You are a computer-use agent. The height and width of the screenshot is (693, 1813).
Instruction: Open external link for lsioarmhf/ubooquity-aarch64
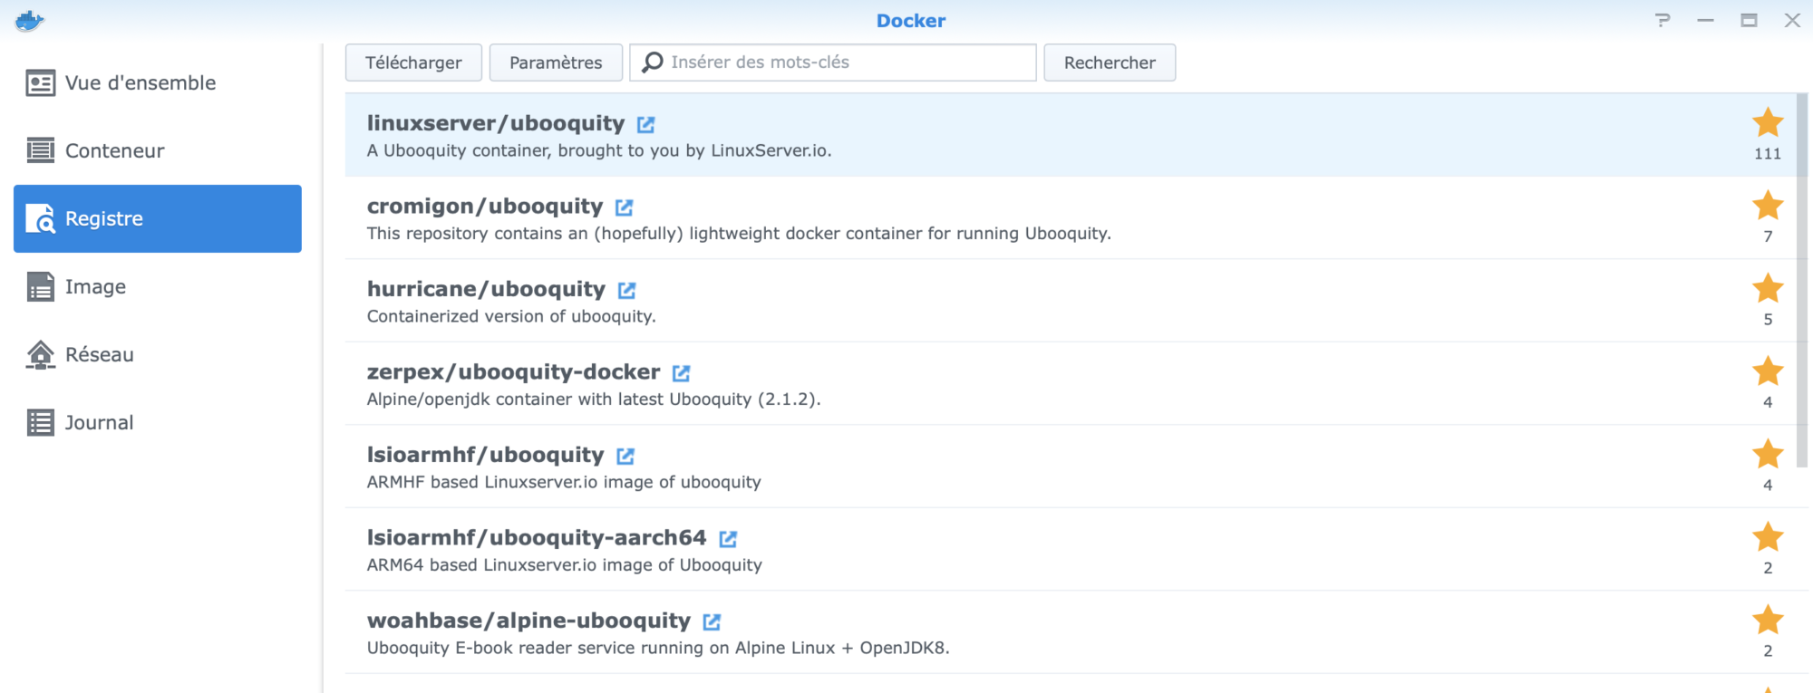[x=728, y=539]
